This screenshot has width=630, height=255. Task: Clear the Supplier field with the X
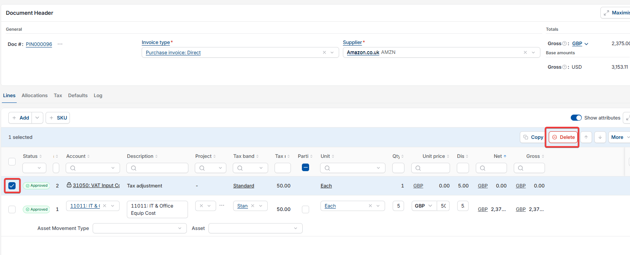coord(525,52)
